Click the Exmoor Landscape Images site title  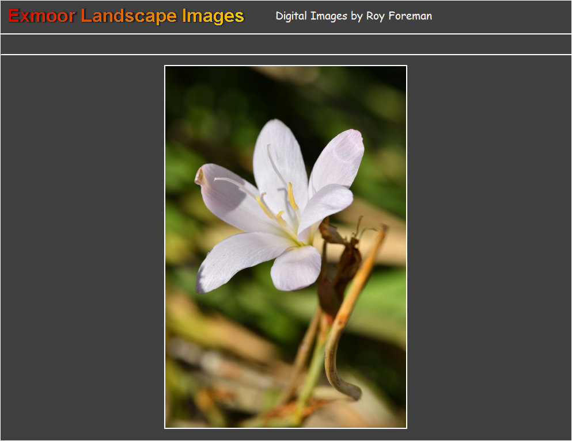coord(126,16)
